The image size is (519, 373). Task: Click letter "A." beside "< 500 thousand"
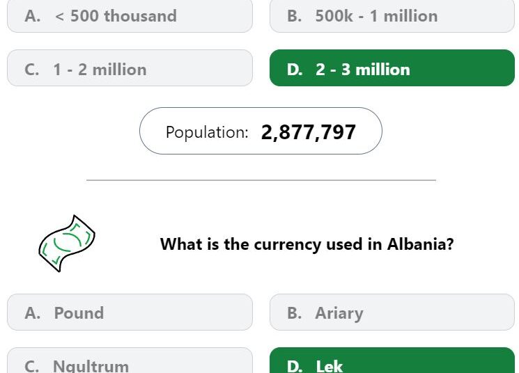click(x=32, y=15)
